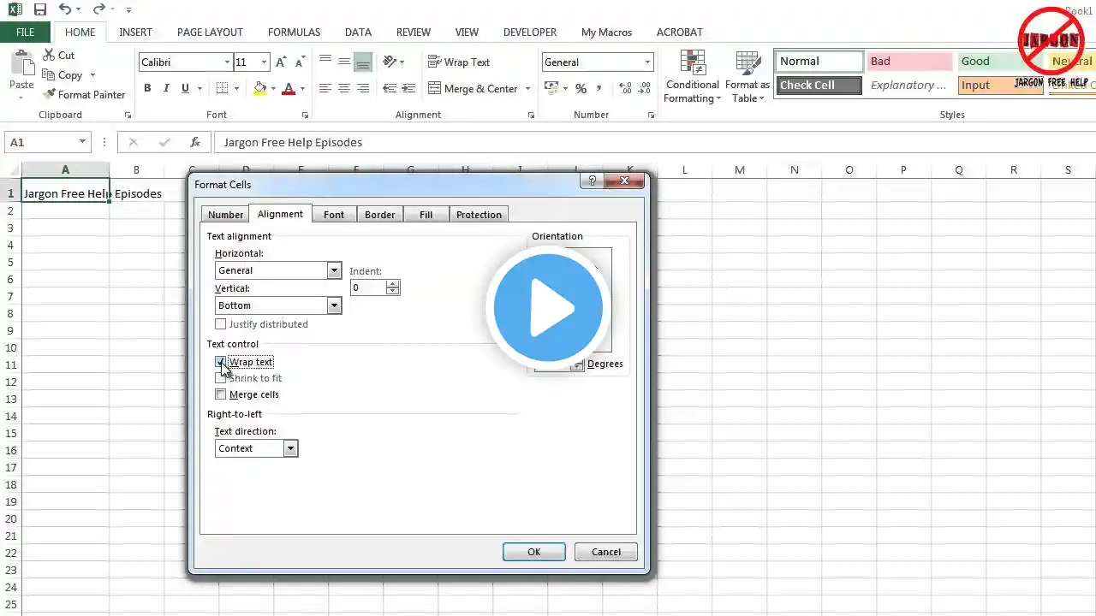Click the Italic formatting icon
This screenshot has height=616, width=1096.
[x=166, y=88]
